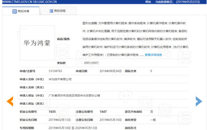
Task: Click the 专用权期限 label
Action: [27, 128]
